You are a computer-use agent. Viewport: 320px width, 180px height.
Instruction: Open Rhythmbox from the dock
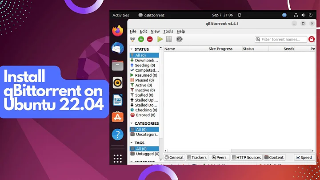coord(117,83)
